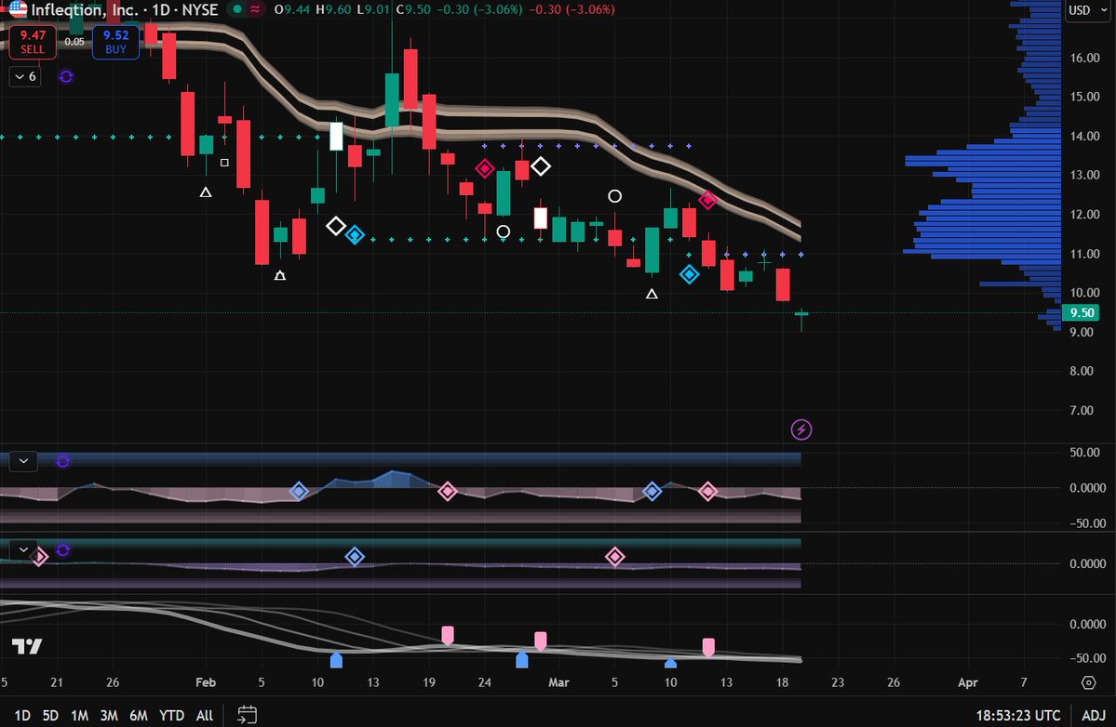This screenshot has height=727, width=1116.
Task: Switch to the 1M timeframe
Action: [x=78, y=716]
